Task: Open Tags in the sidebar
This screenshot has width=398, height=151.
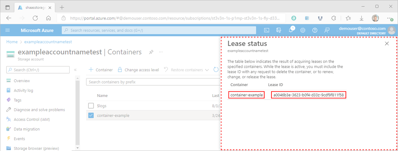Action: pos(18,100)
